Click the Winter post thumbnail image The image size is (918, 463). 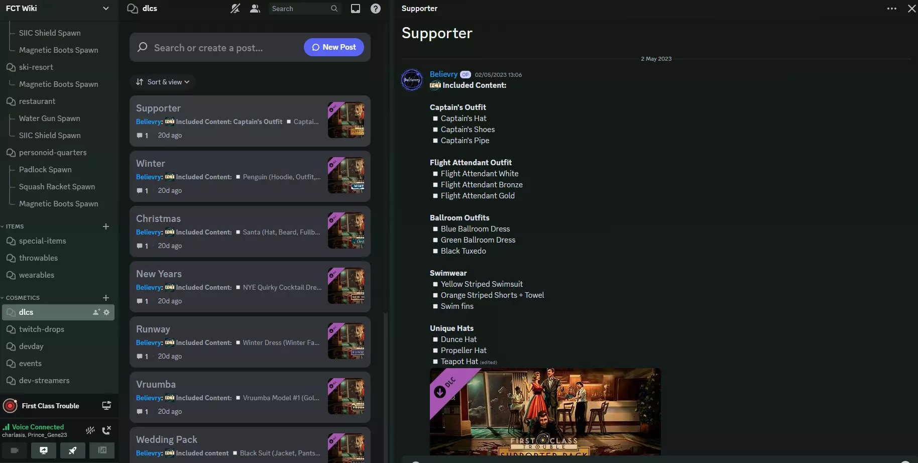346,175
